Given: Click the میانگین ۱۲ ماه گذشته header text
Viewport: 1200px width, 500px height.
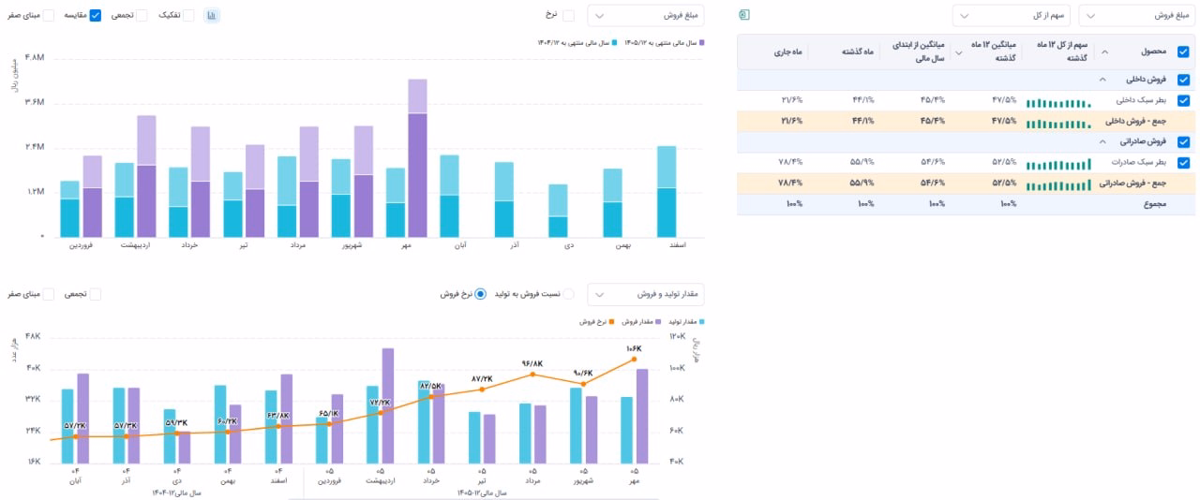Looking at the screenshot, I should coord(993,52).
